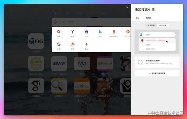
Task: Choose the Sogou 搜狗 search engine
Action: (x=72, y=44)
